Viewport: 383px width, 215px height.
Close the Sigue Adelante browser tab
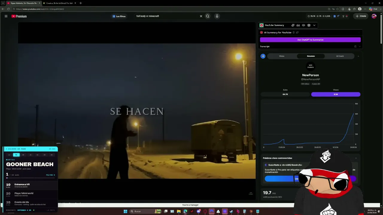coord(39,3)
